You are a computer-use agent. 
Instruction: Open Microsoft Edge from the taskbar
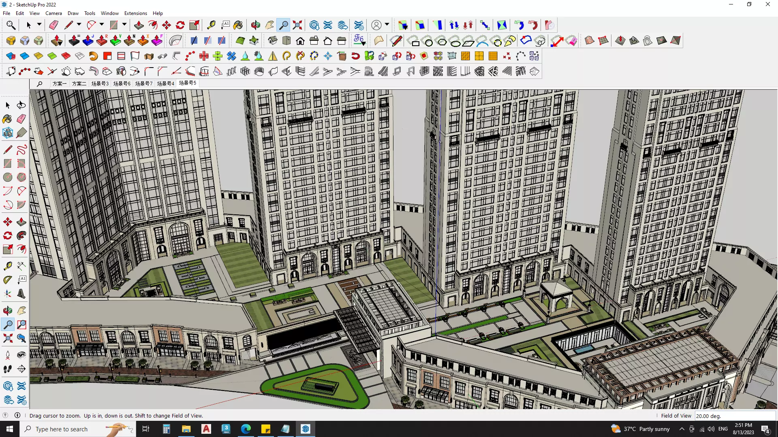coord(246,429)
